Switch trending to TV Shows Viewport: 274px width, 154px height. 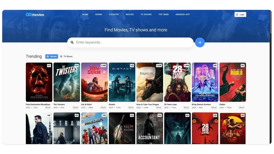tap(66, 56)
